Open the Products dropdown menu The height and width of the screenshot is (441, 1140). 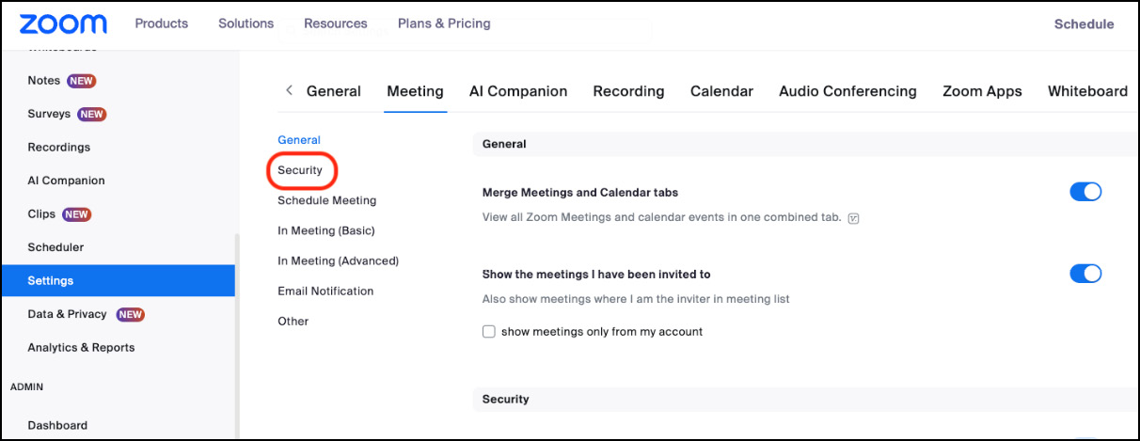coord(161,24)
